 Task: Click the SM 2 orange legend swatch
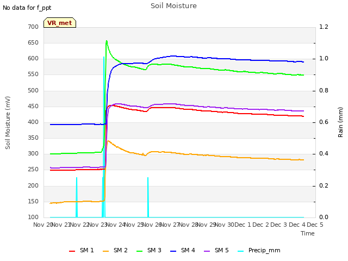click(105, 251)
